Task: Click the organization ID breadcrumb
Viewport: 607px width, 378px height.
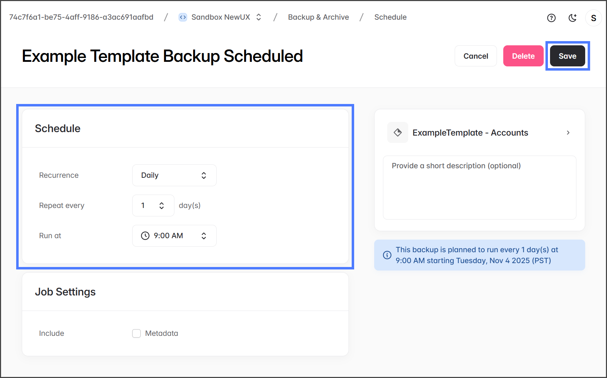Action: pos(81,17)
